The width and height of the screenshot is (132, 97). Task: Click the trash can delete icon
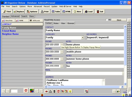click(54, 91)
